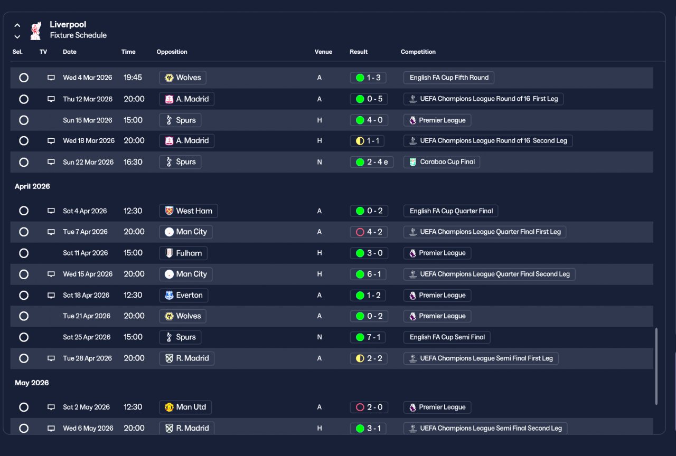Click the Everton club badge
676x456 pixels.
[169, 295]
